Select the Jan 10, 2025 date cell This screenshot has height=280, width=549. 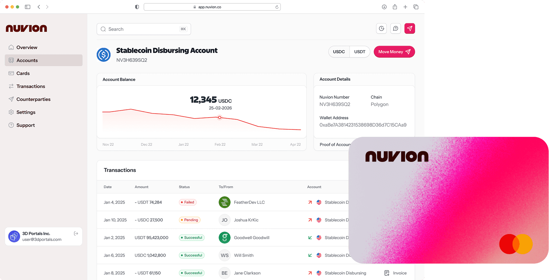[x=115, y=220]
